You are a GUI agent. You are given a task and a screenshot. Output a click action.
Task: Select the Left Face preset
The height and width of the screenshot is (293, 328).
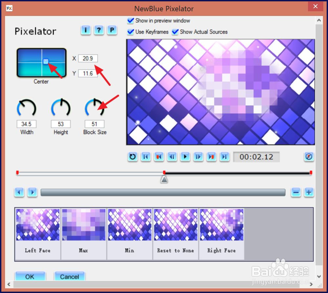pos(38,234)
